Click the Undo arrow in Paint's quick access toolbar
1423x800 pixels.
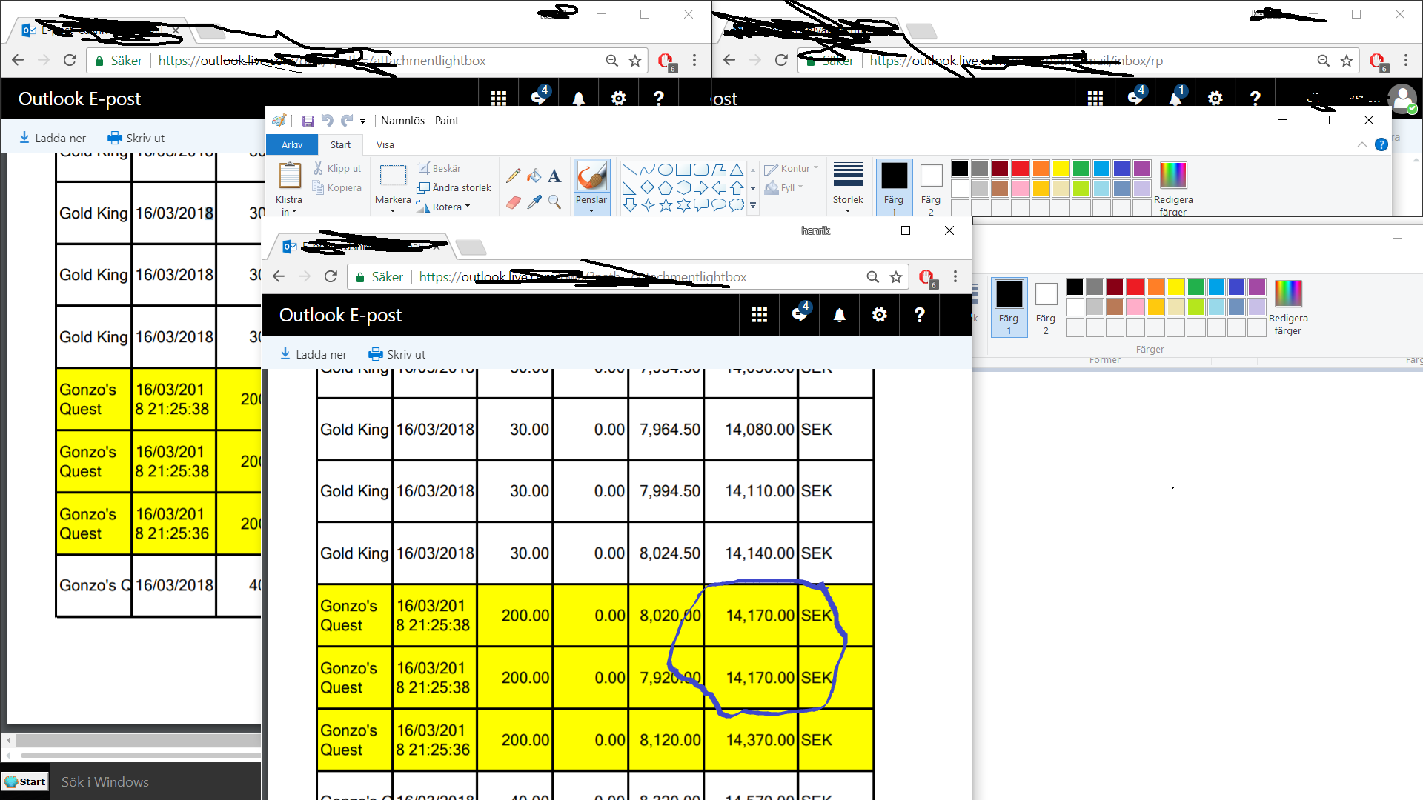(x=327, y=121)
